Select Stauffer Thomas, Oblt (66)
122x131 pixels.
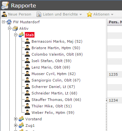(56, 100)
